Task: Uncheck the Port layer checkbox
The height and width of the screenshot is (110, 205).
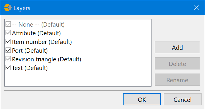Action: click(x=8, y=50)
